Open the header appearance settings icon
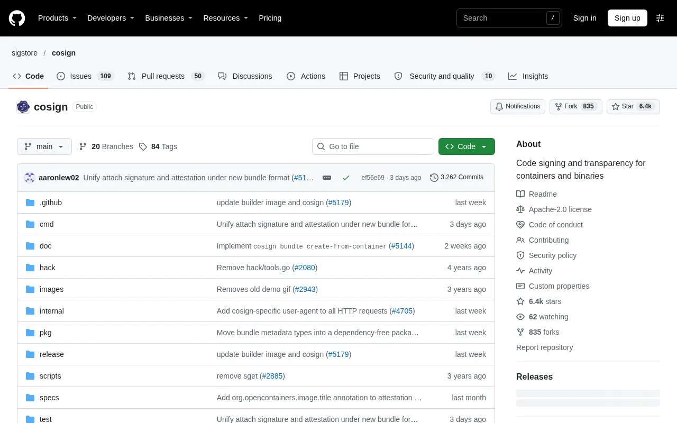Screen dimensions: 677x423 660,18
